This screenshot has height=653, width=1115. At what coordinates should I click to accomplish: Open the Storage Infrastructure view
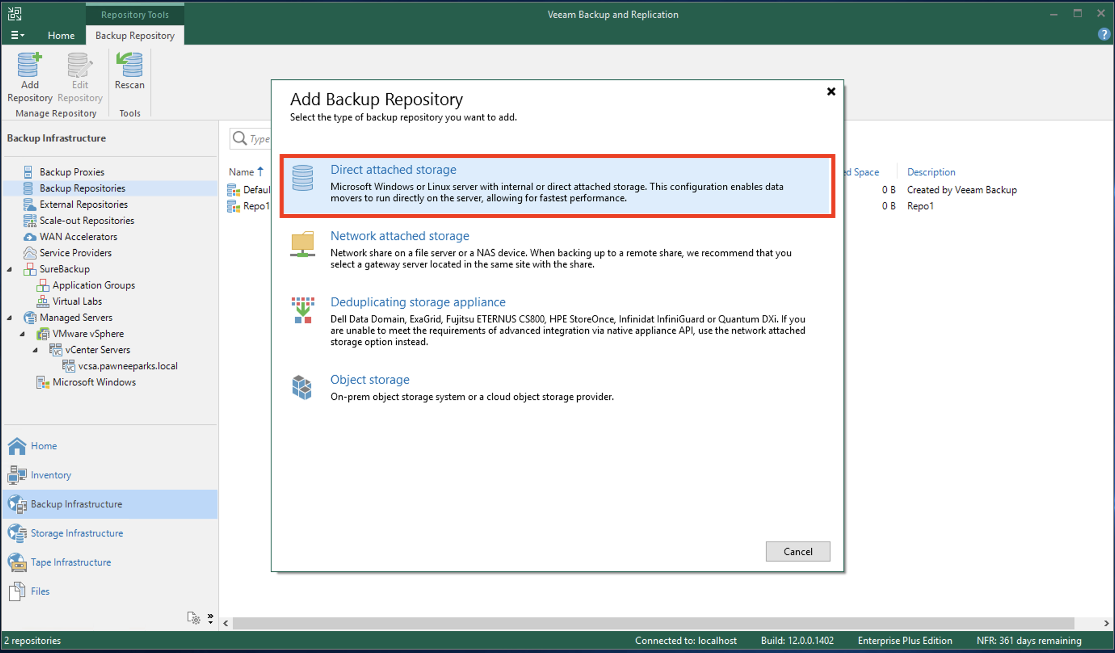click(110, 533)
